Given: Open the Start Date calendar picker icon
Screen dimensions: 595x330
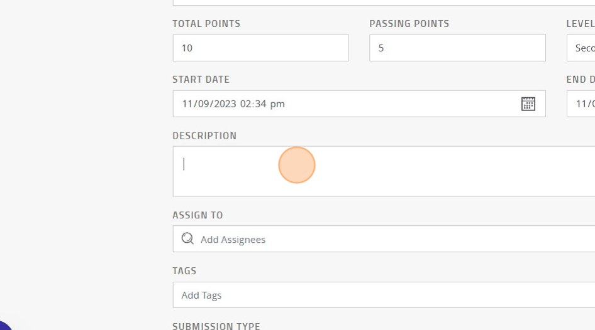Looking at the screenshot, I should click(x=528, y=104).
